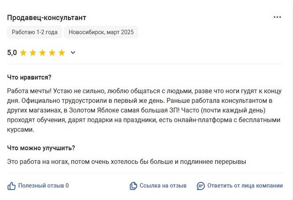
Task: Mark review with "Полезный отзыв 0"
Action: (43, 186)
